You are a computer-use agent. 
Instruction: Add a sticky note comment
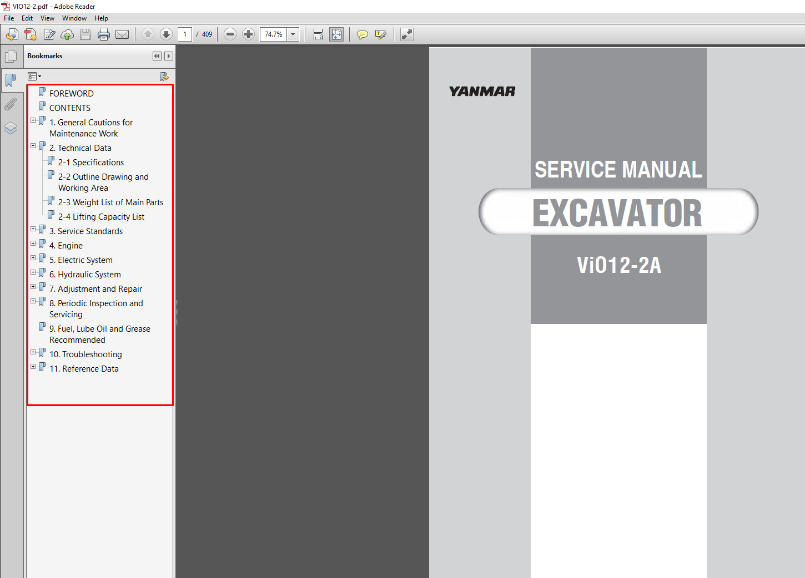click(362, 34)
